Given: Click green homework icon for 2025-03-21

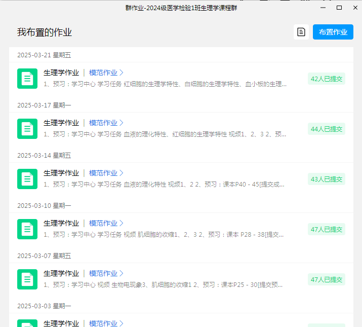Looking at the screenshot, I should click(x=27, y=79).
